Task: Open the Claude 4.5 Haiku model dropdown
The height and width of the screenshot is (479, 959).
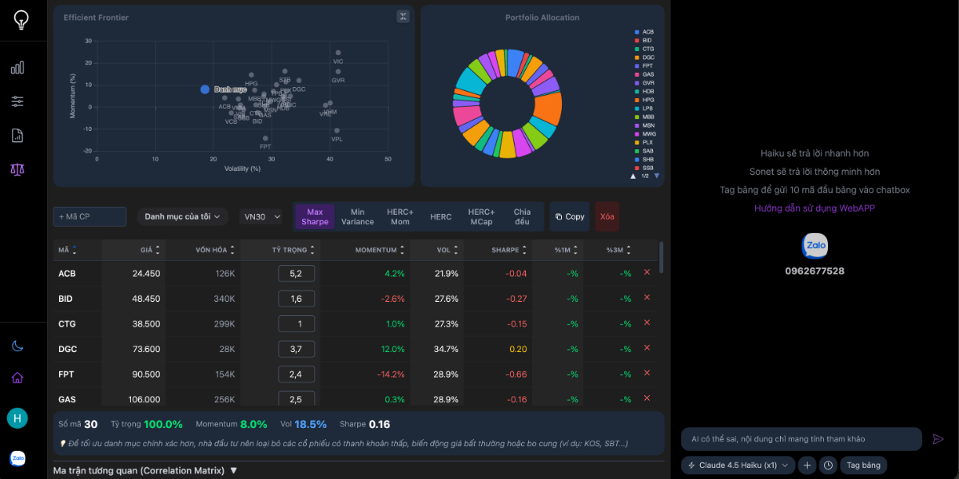Action: [737, 465]
